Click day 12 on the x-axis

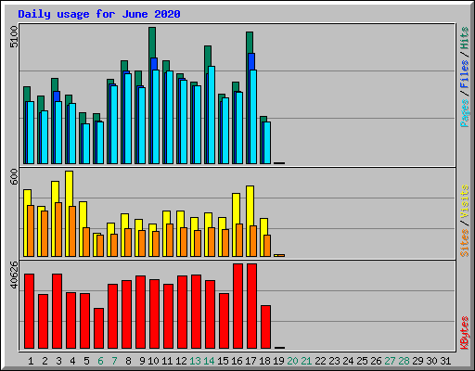[x=181, y=361]
